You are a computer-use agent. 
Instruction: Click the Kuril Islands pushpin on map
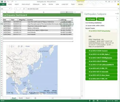point(46,57)
